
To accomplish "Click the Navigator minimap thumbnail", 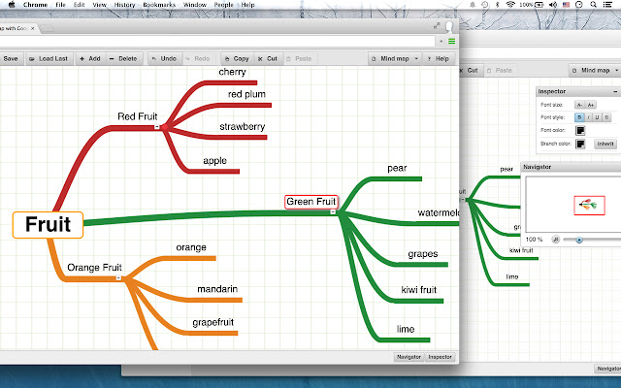I will point(589,206).
